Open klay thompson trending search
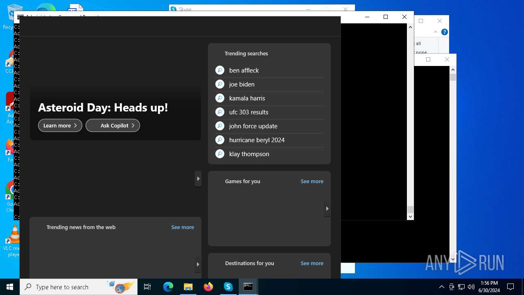This screenshot has width=524, height=295. click(x=249, y=154)
